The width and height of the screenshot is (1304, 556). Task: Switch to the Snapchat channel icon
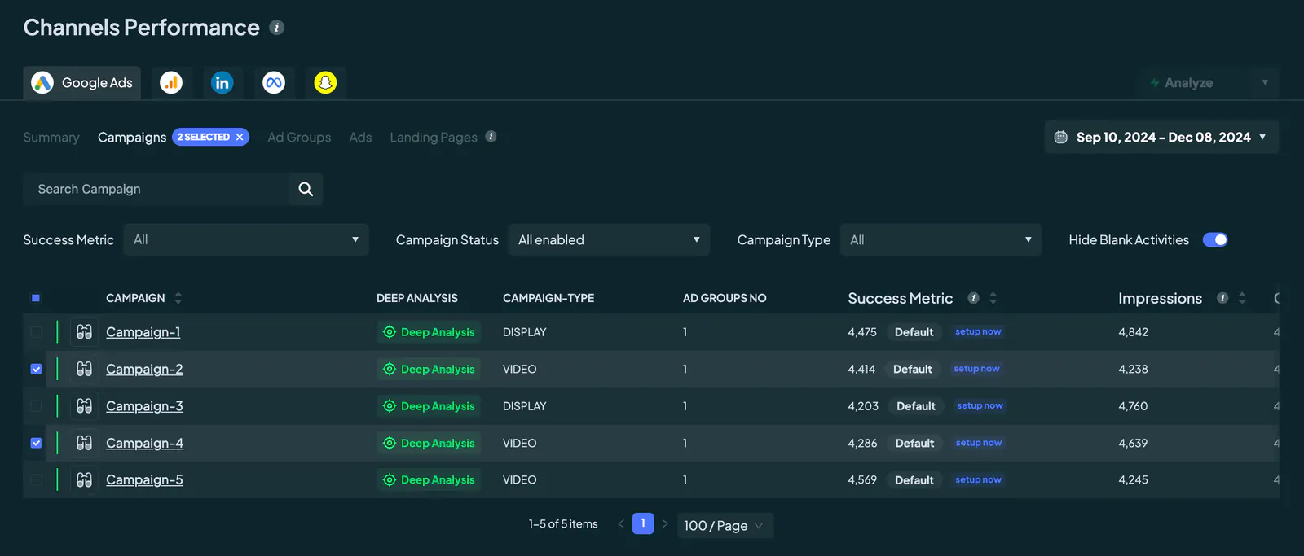click(325, 82)
